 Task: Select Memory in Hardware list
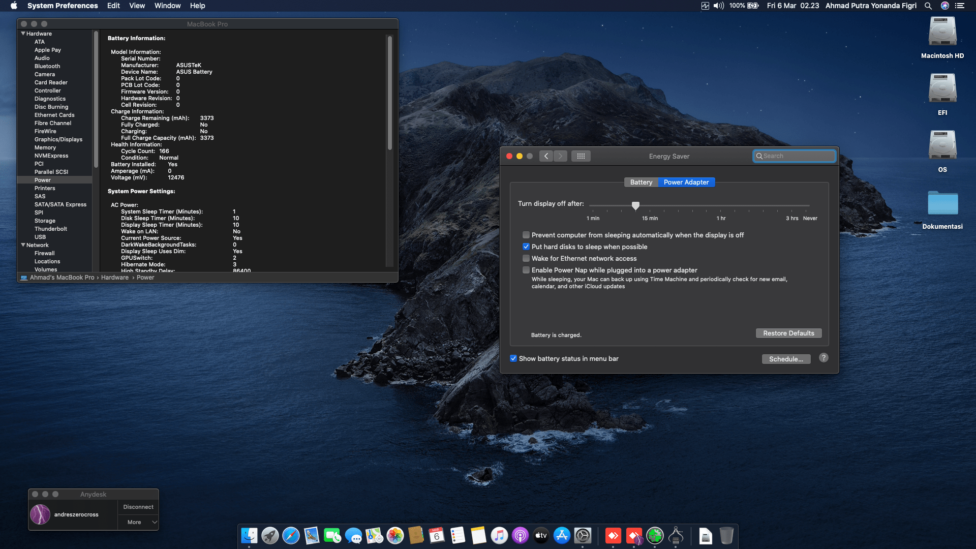[45, 147]
